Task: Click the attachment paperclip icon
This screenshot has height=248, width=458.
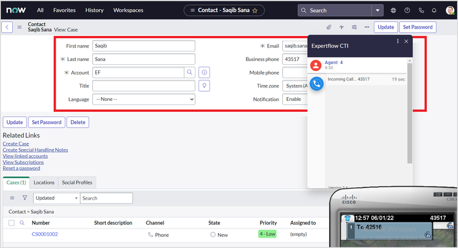Action: click(x=329, y=27)
